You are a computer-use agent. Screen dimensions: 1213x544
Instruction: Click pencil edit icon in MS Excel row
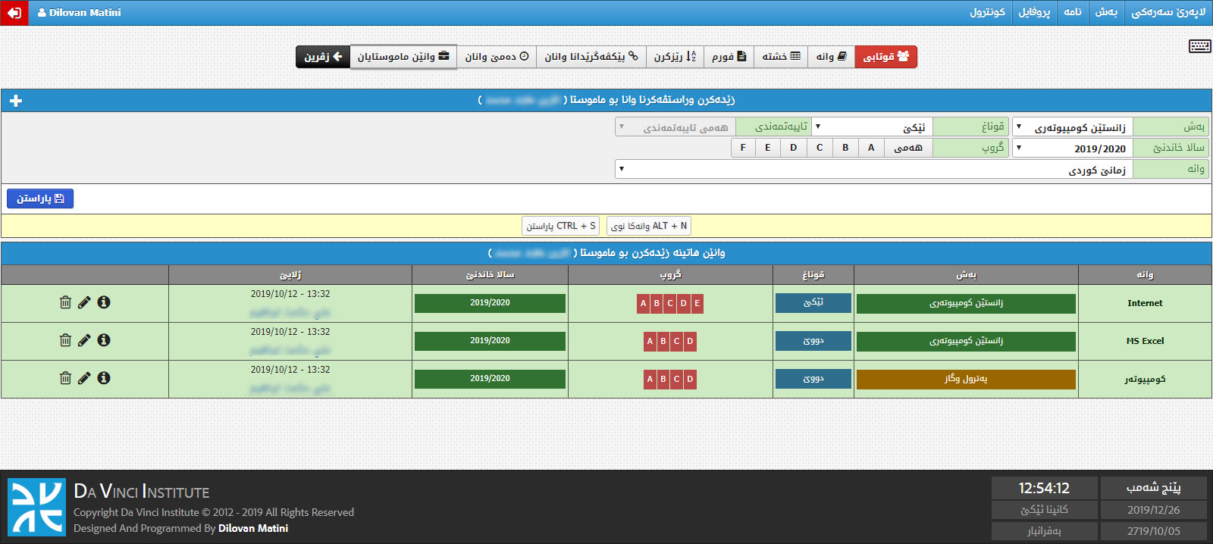[84, 340]
